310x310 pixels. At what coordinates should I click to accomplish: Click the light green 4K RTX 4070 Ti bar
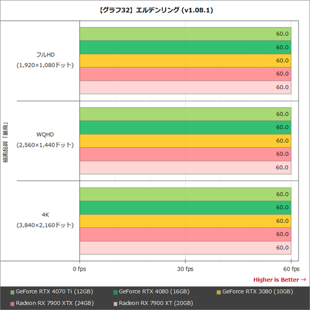(185, 194)
